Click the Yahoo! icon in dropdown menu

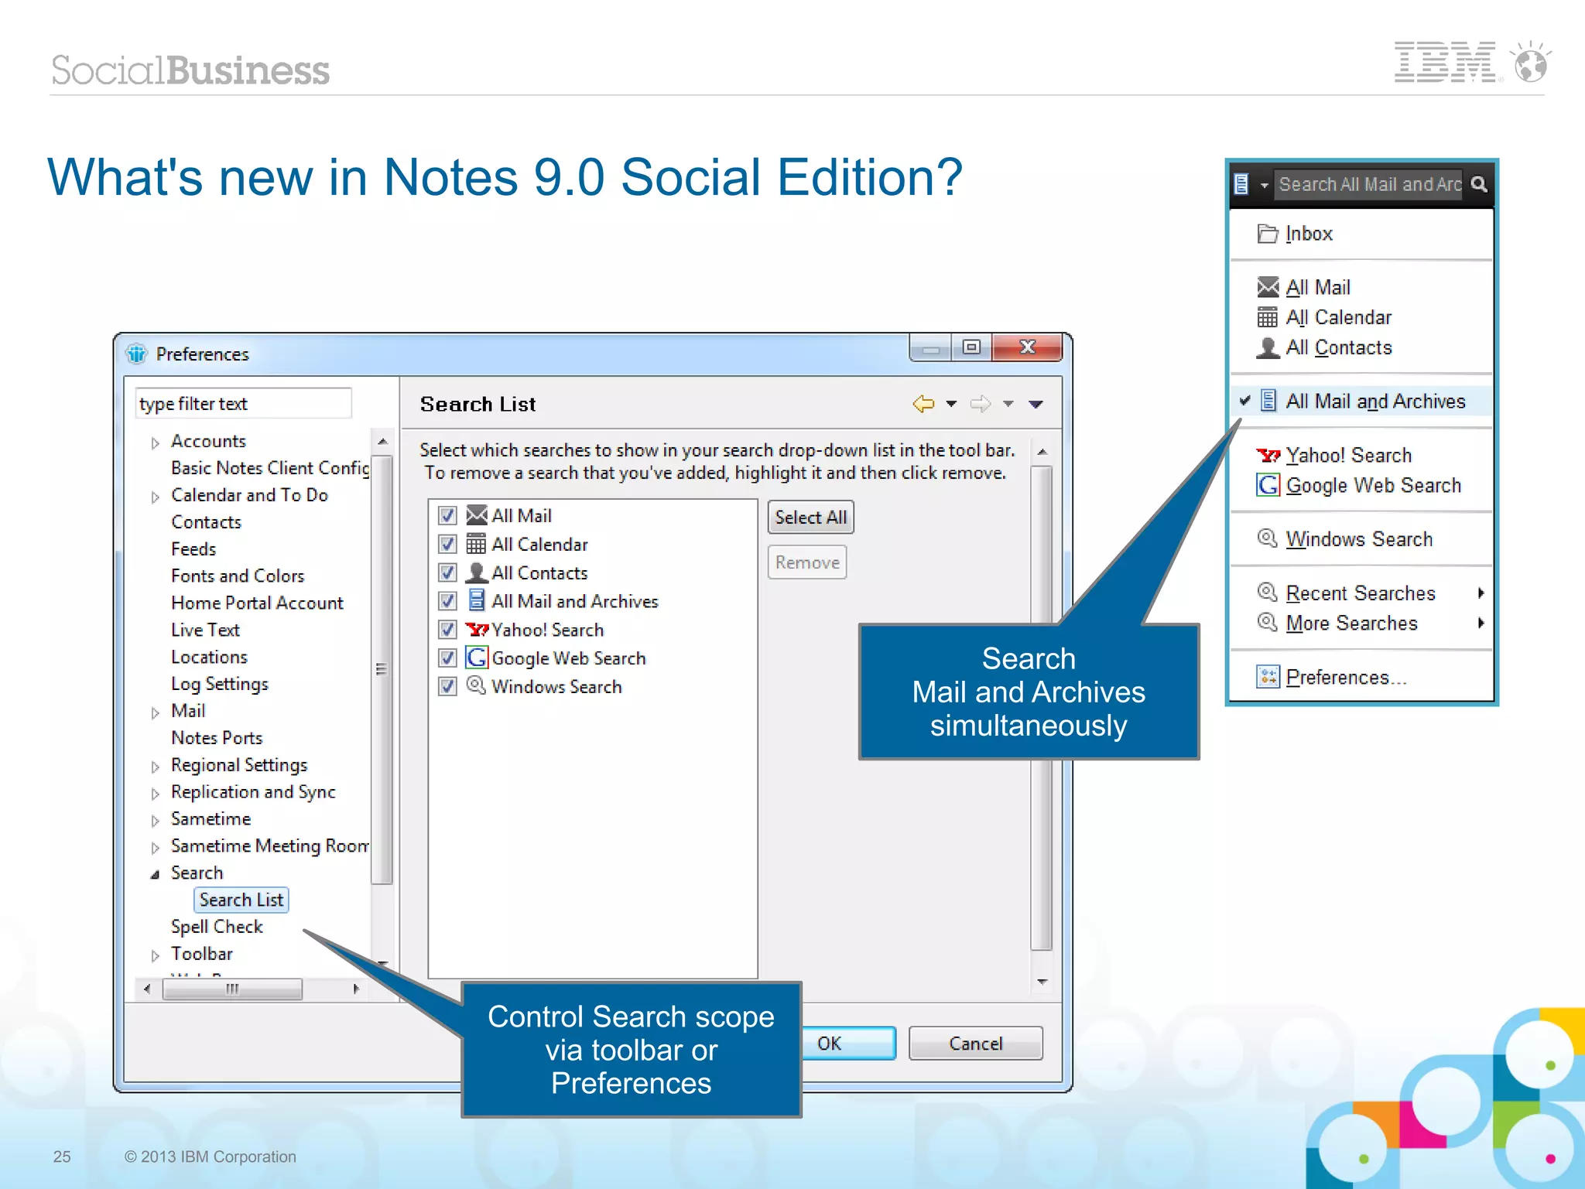point(1268,455)
